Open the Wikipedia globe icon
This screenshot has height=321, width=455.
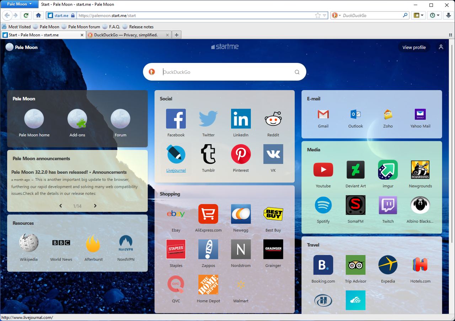click(29, 243)
